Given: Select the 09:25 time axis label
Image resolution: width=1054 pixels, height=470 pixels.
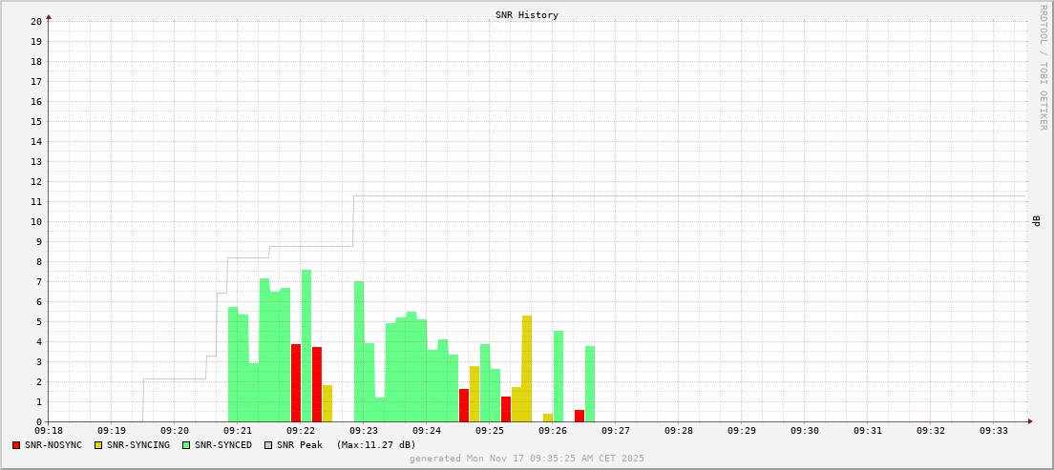Looking at the screenshot, I should coord(490,431).
